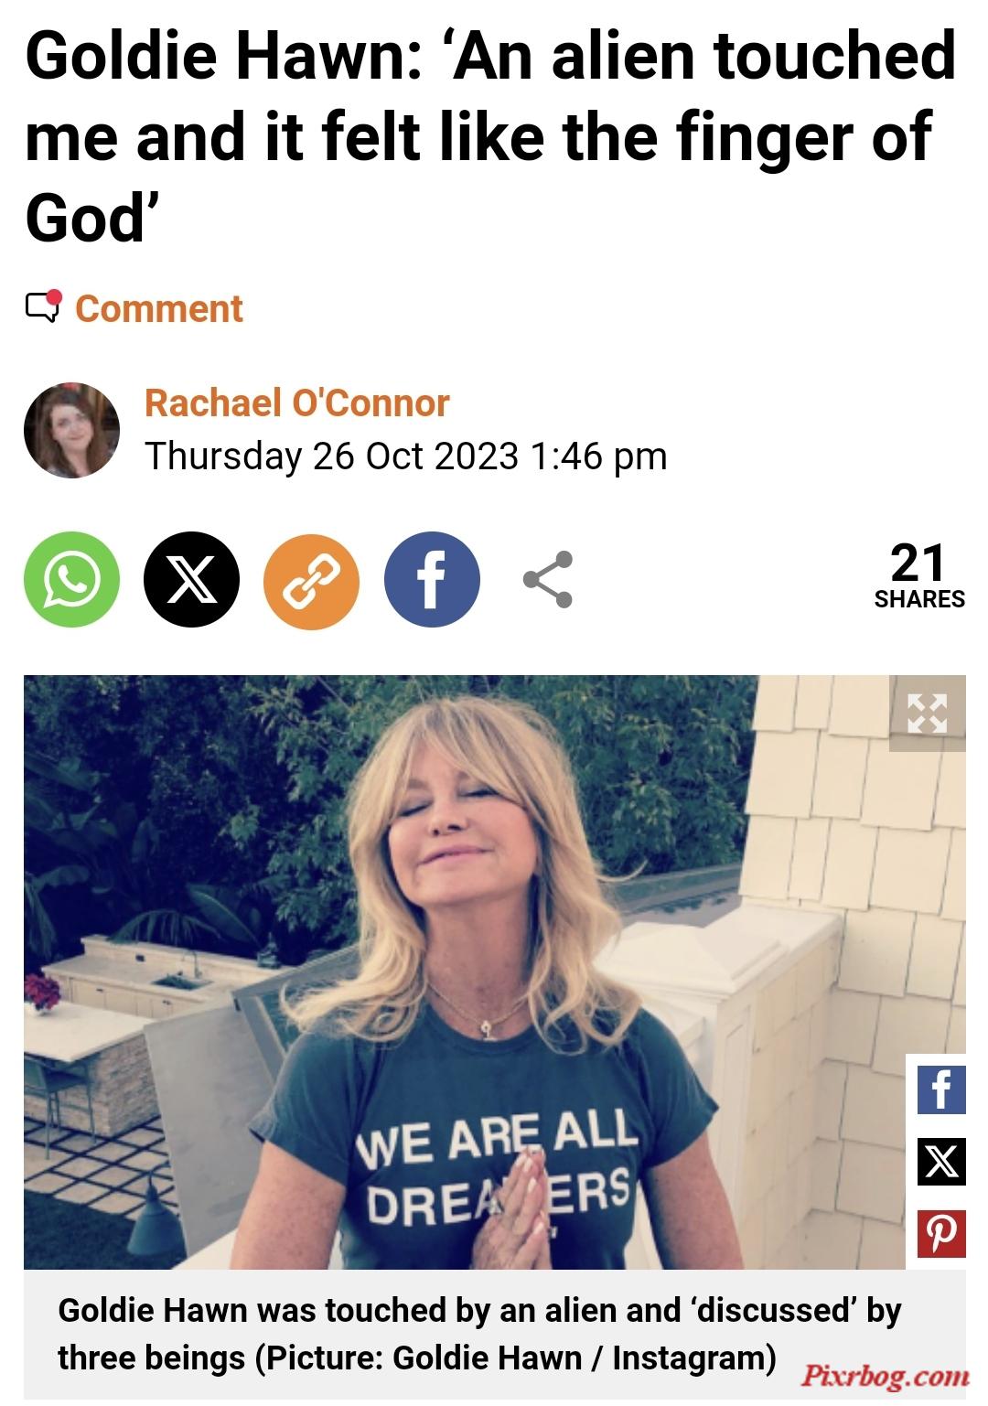The image size is (988, 1406).
Task: Share article on Facebook round icon
Action: click(432, 579)
